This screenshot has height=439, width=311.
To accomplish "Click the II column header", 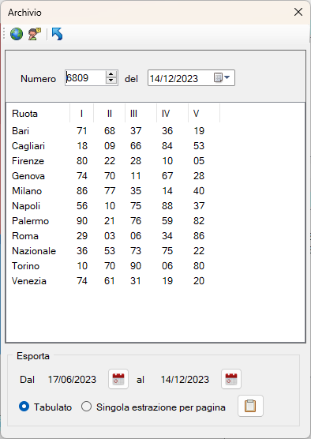I will pyautogui.click(x=109, y=114).
